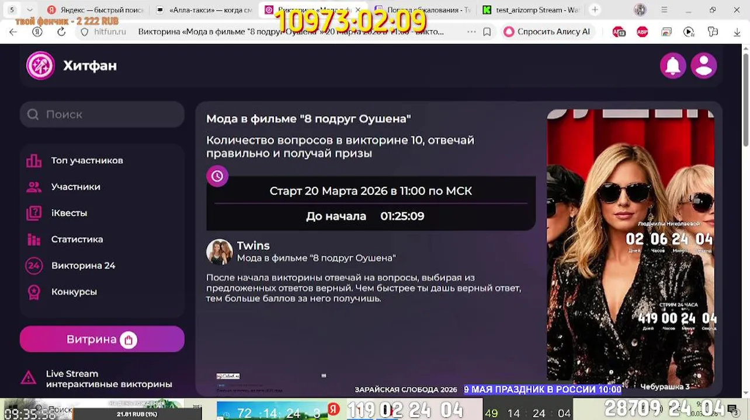Click the browser back arrow
Image resolution: width=750 pixels, height=420 pixels.
click(13, 32)
